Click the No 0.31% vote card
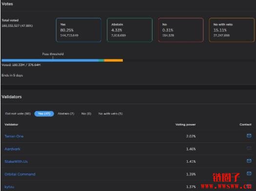 (181, 30)
